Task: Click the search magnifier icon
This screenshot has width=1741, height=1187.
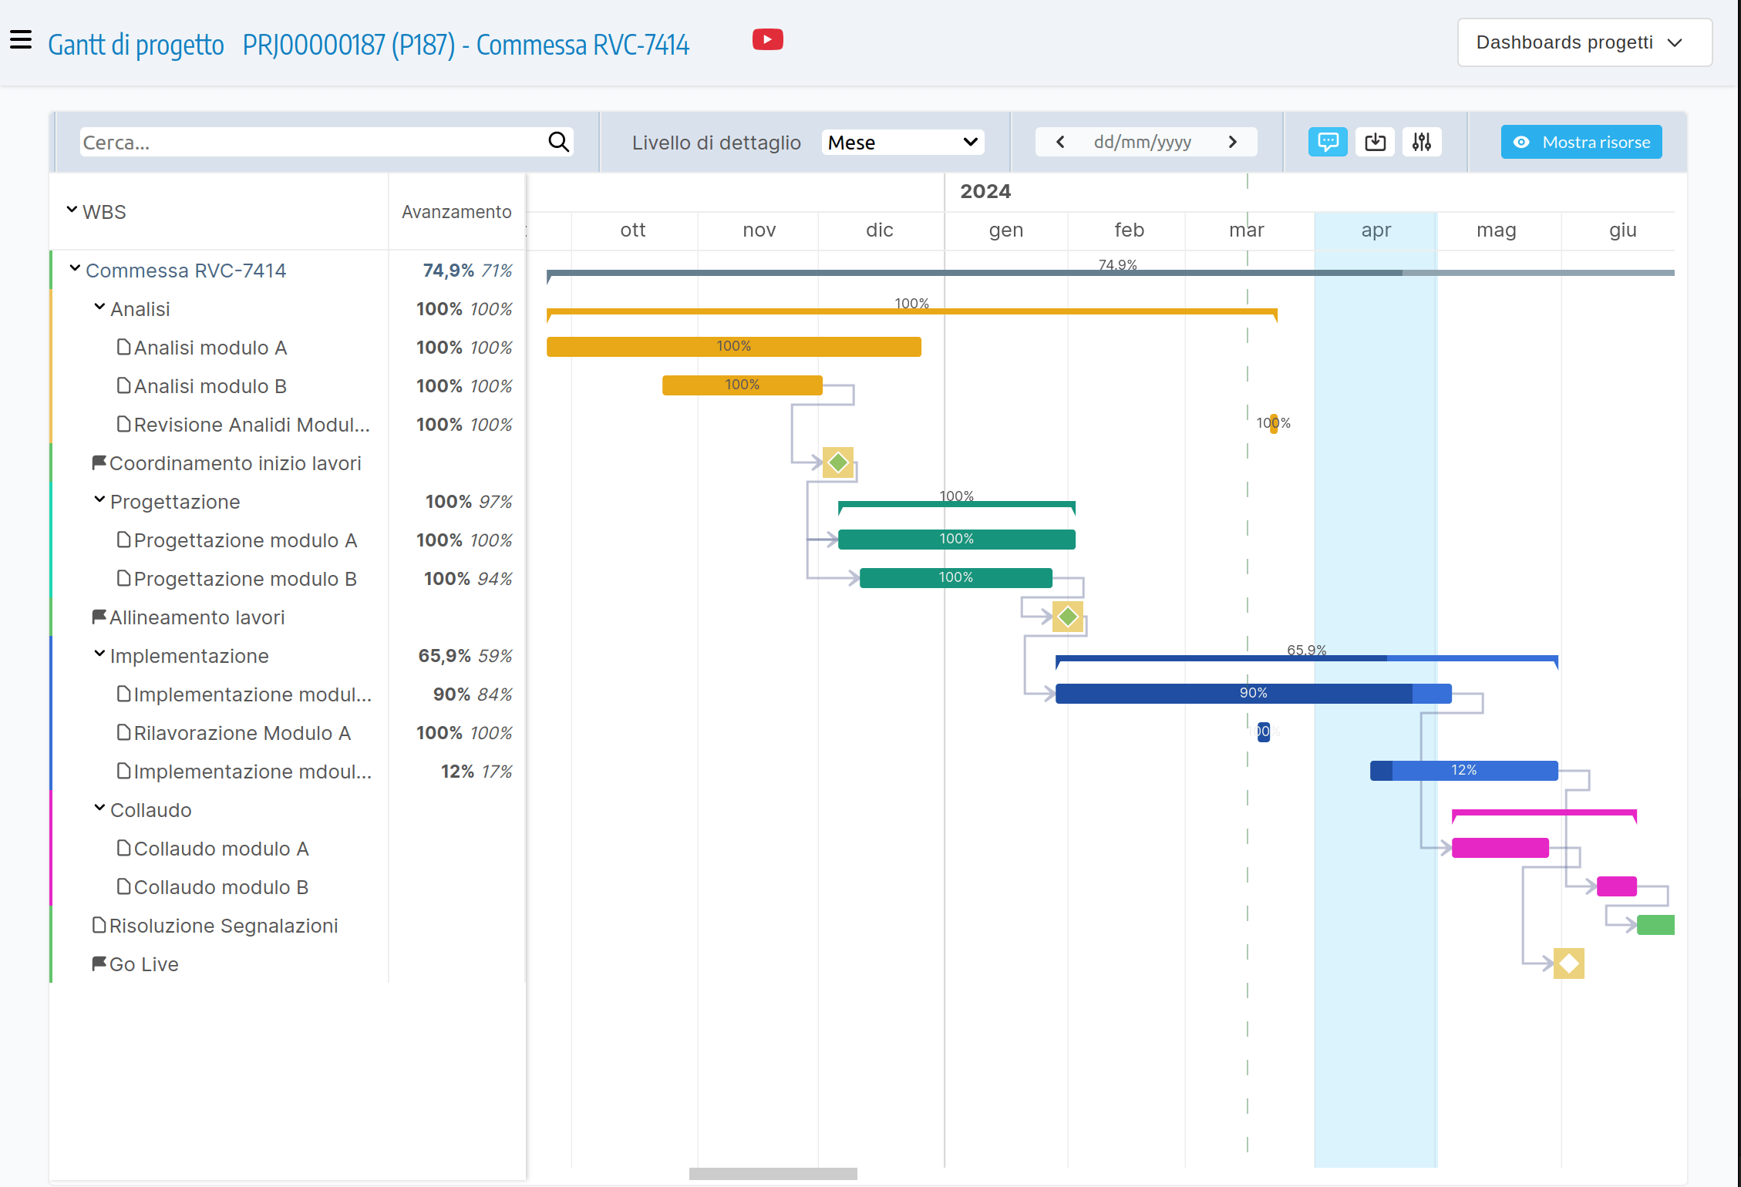Action: click(558, 142)
